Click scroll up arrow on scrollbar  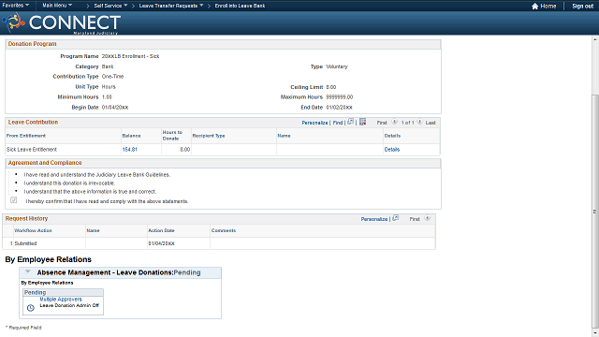coord(595,39)
